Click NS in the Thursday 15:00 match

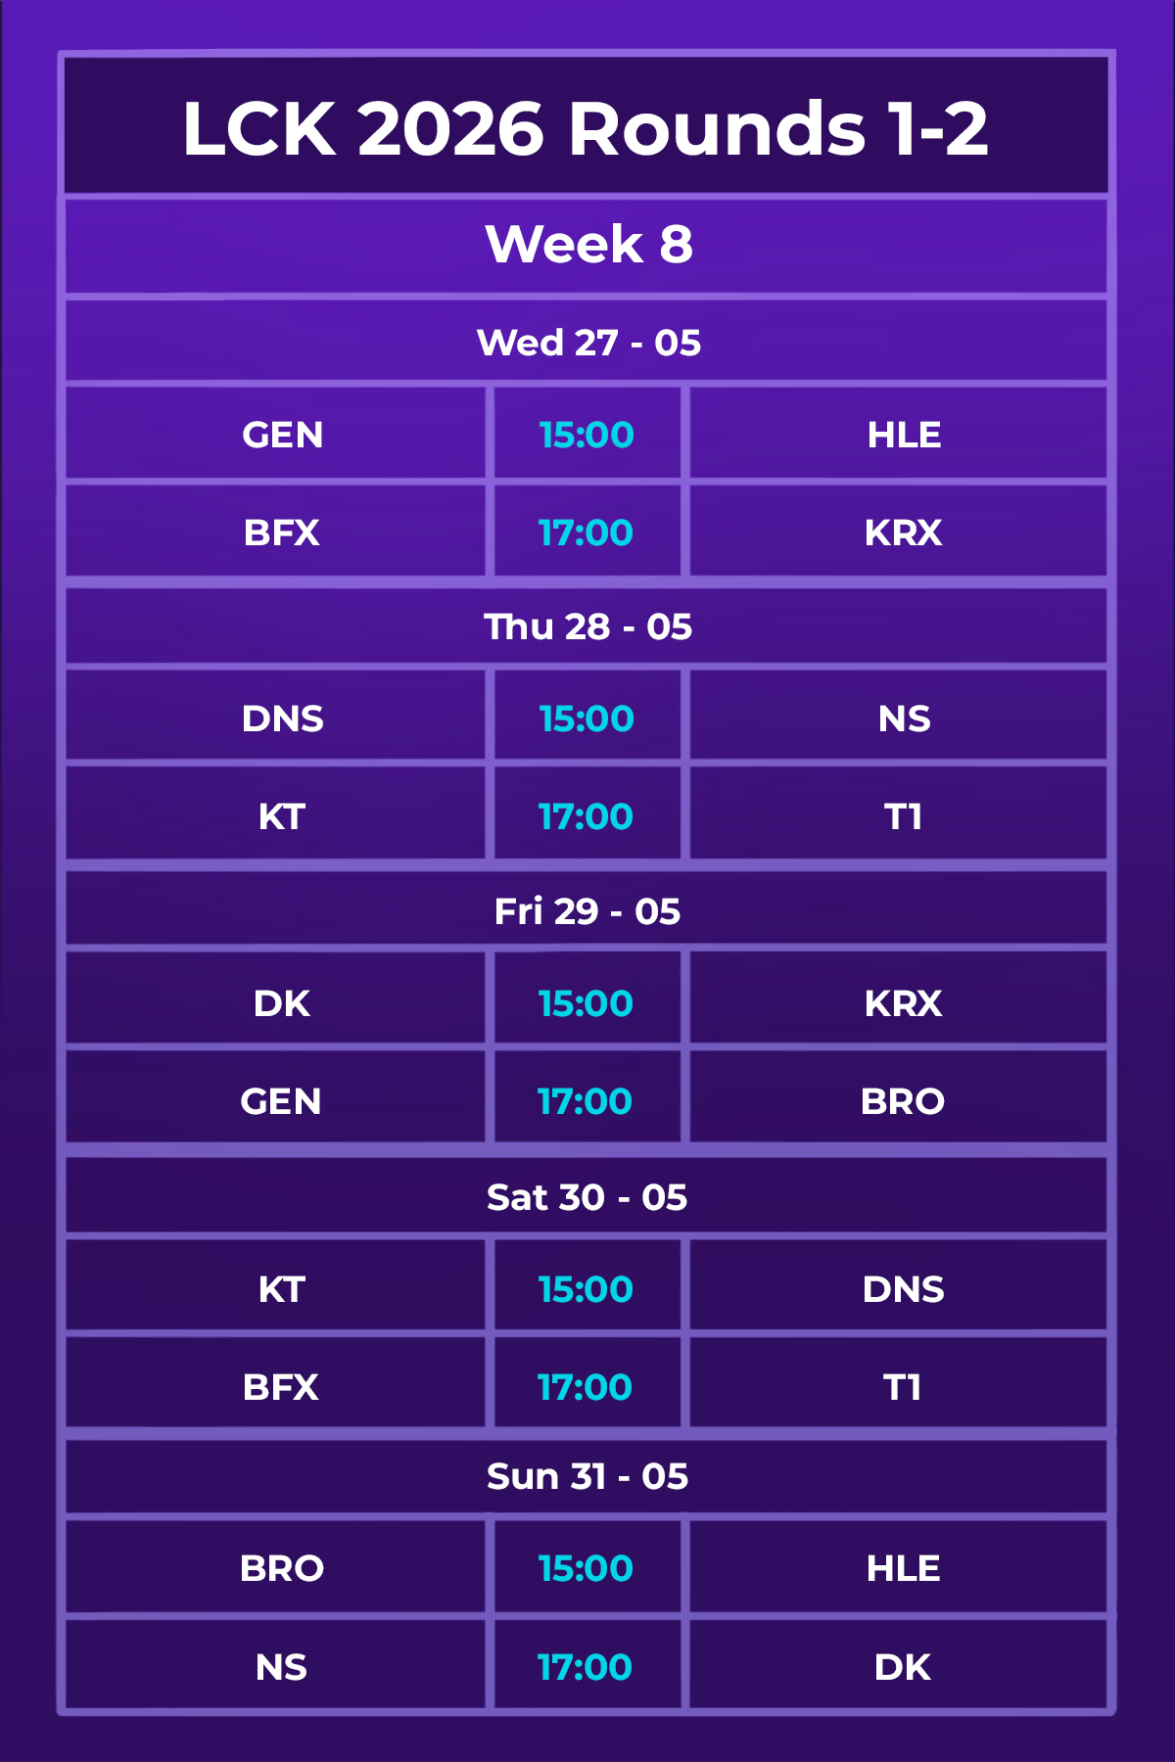pos(904,719)
